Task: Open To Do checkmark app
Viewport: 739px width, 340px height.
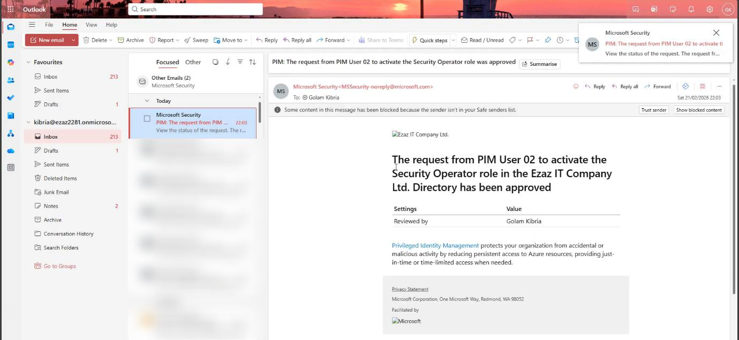Action: tap(11, 97)
